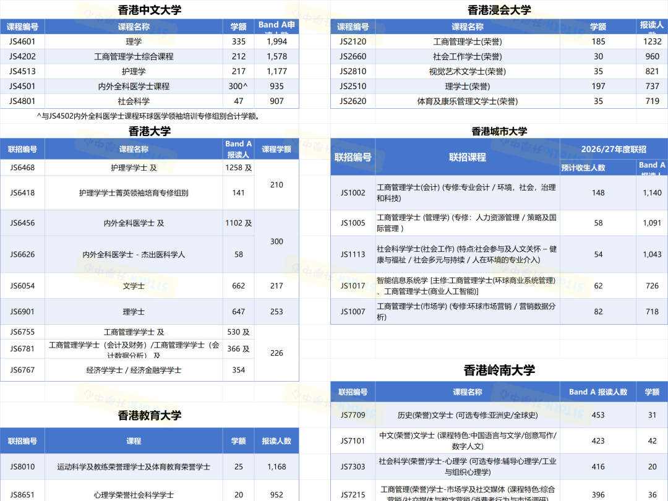Click the 预计收生人数 column header
The height and width of the screenshot is (501, 668).
583,168
